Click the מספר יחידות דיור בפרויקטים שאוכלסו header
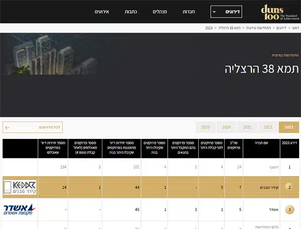This screenshot has height=229, width=301. coord(53,148)
